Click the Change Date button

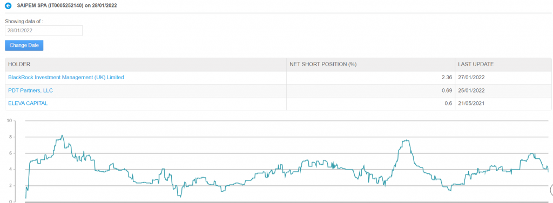click(x=24, y=45)
